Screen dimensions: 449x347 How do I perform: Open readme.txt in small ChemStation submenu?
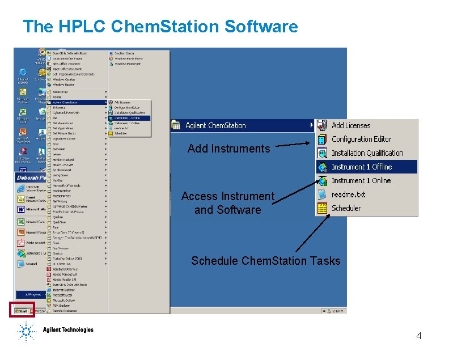point(129,128)
